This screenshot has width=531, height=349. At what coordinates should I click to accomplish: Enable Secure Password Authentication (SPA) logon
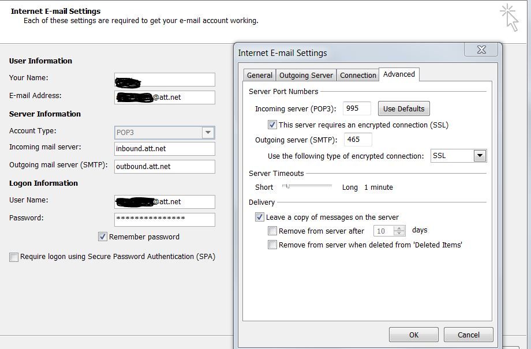coord(14,257)
